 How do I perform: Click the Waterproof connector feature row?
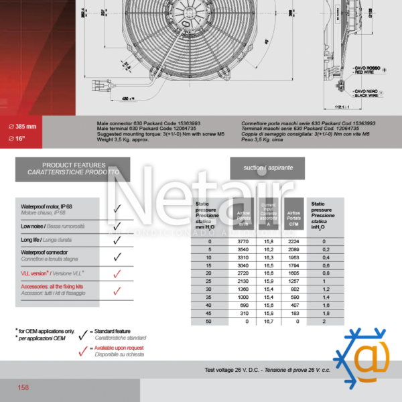tap(58, 255)
